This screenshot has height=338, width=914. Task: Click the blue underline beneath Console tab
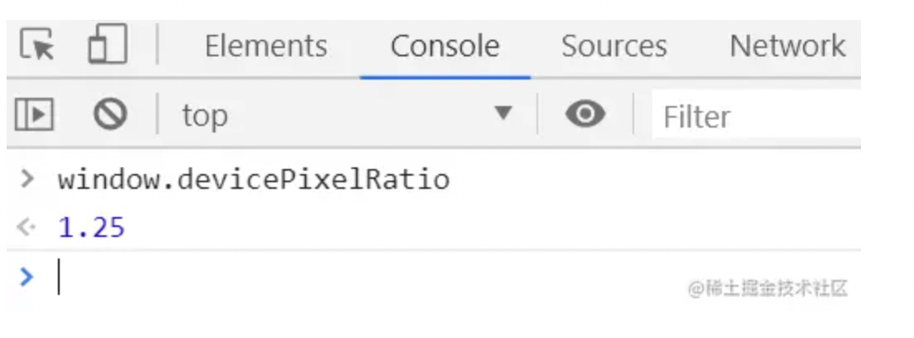point(445,77)
